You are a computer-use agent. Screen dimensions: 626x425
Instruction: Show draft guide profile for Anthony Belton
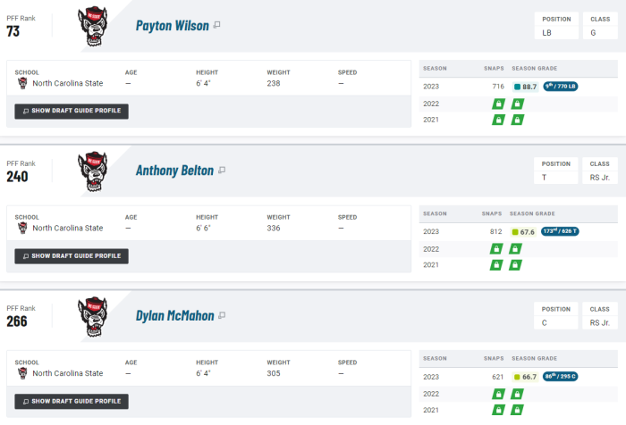(72, 256)
